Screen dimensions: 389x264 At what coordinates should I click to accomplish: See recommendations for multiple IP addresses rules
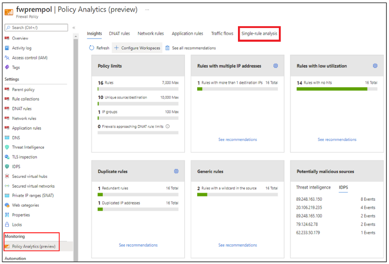238,140
